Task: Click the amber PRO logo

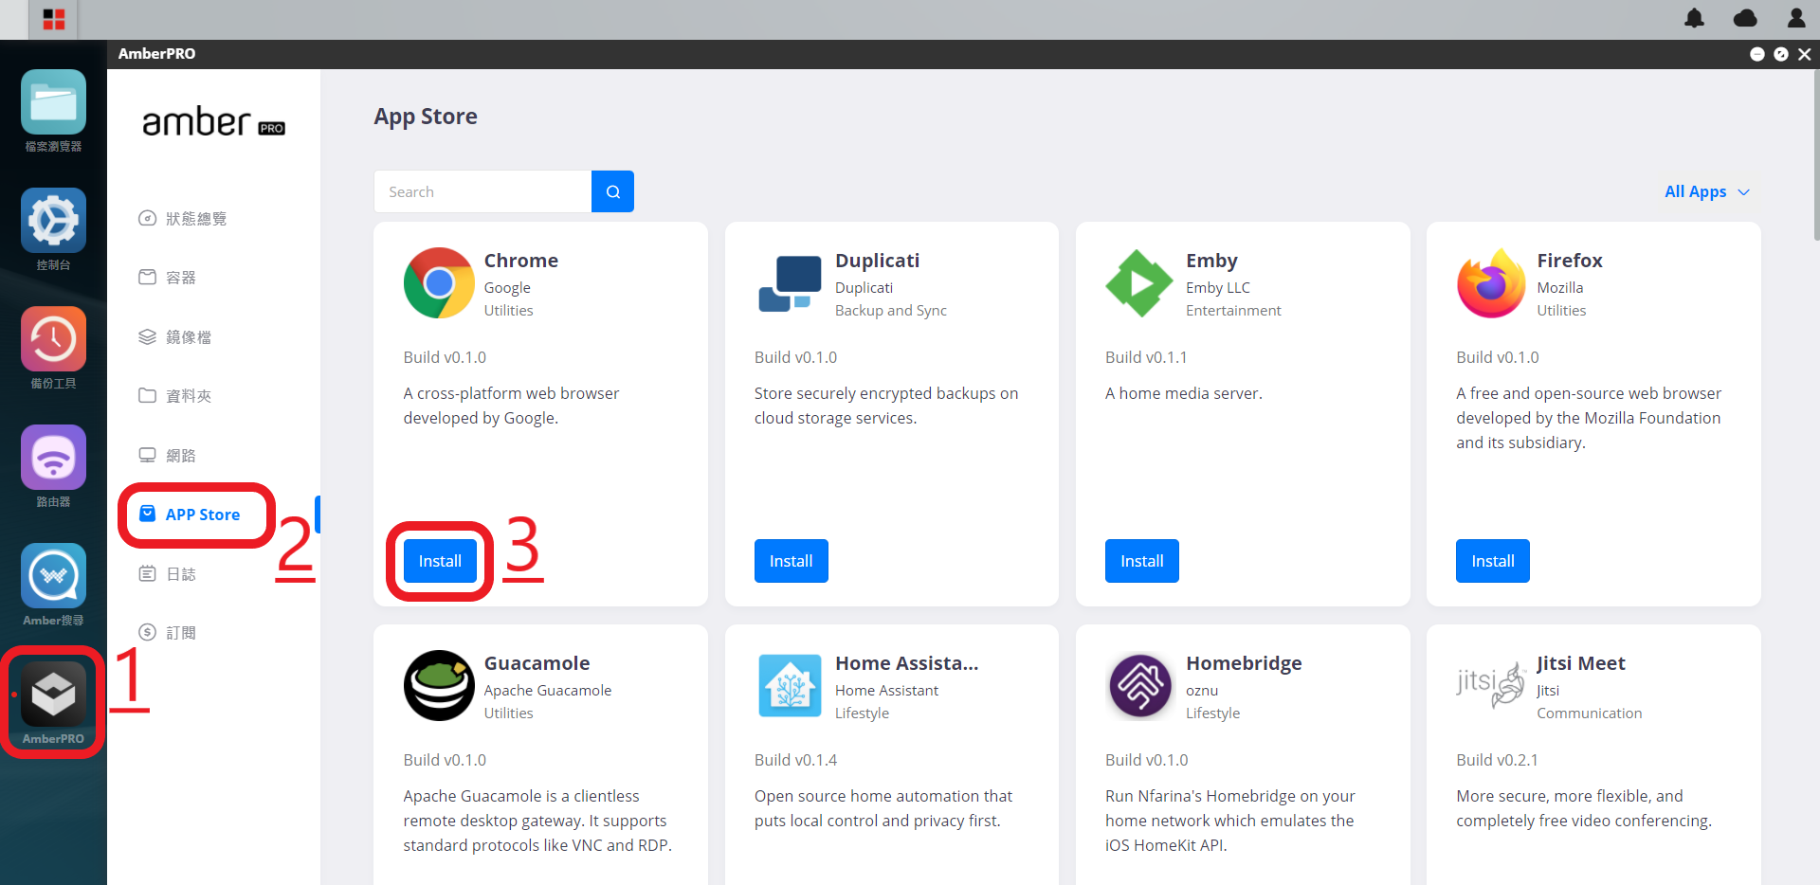Action: pos(213,123)
